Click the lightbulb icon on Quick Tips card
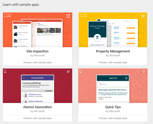Screen dimensions: 153x124 click(x=144, y=72)
